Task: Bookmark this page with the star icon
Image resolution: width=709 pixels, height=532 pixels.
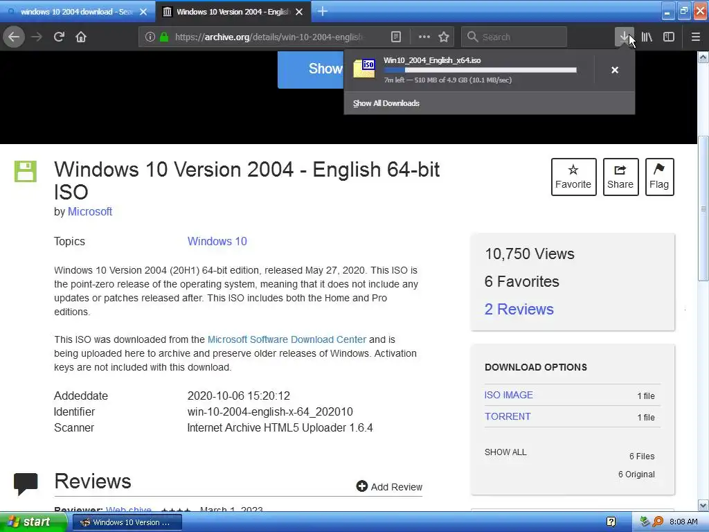Action: click(444, 37)
